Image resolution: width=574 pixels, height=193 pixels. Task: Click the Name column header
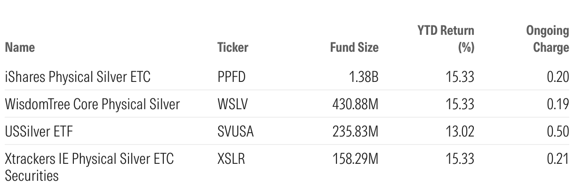(x=20, y=48)
